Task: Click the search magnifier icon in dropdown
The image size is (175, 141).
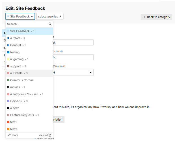Action: pos(50,24)
